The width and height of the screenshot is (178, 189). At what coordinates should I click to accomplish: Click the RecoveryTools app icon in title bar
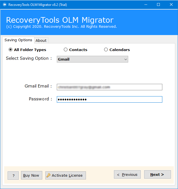point(4,4)
